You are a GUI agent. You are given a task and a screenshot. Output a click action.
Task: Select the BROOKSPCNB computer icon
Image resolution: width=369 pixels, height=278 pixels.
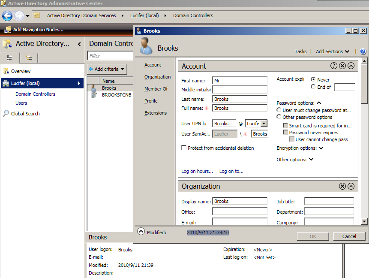click(x=94, y=95)
